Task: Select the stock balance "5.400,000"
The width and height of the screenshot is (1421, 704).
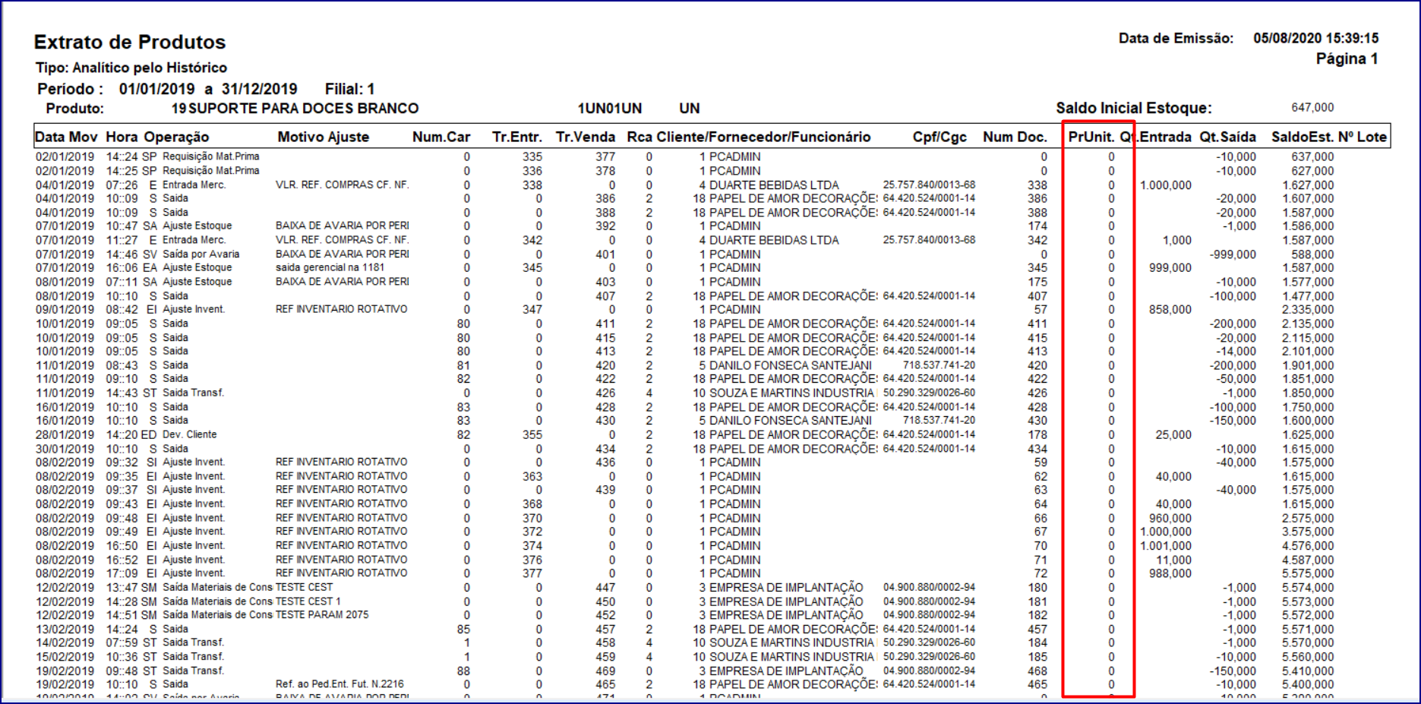Action: [x=1308, y=684]
